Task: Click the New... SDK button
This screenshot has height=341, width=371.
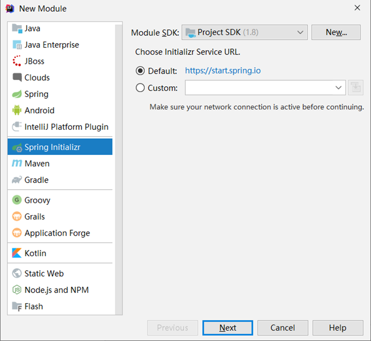Action: (x=336, y=32)
